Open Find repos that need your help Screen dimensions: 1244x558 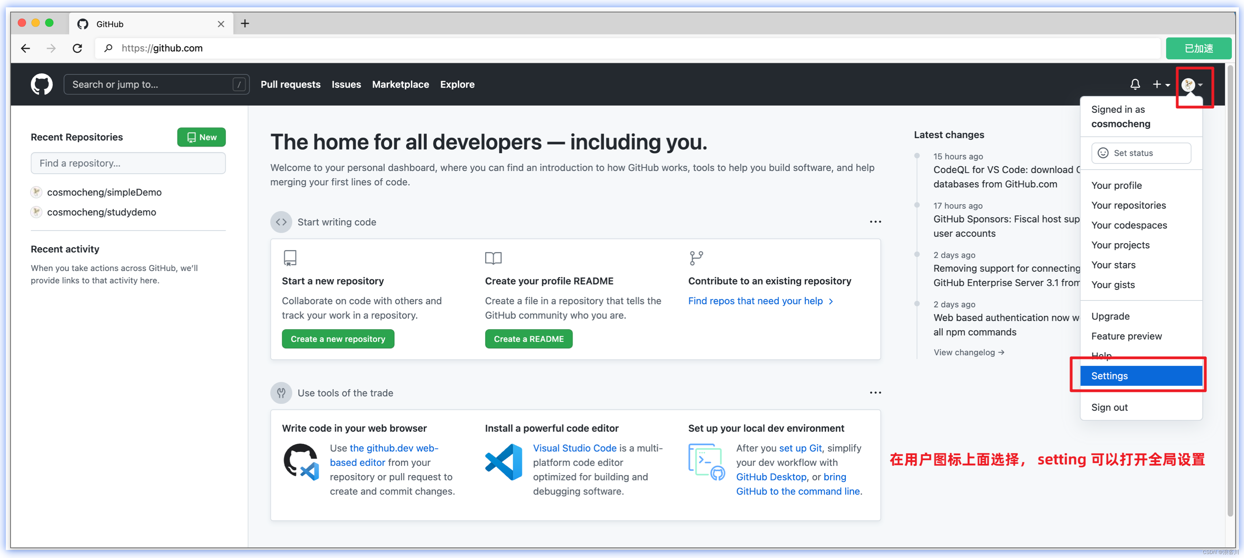coord(760,301)
